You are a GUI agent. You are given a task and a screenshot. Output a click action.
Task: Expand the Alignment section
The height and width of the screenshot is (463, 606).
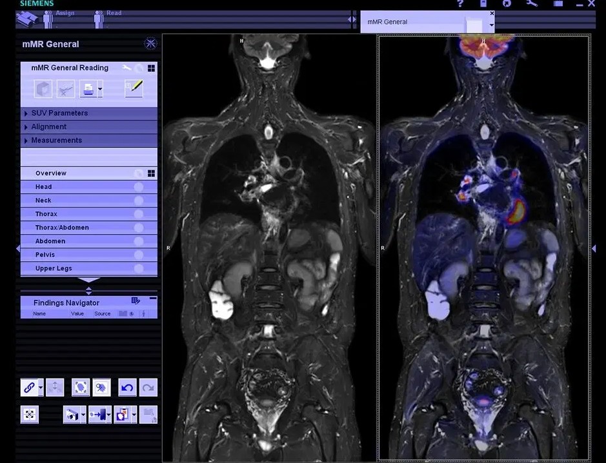89,126
